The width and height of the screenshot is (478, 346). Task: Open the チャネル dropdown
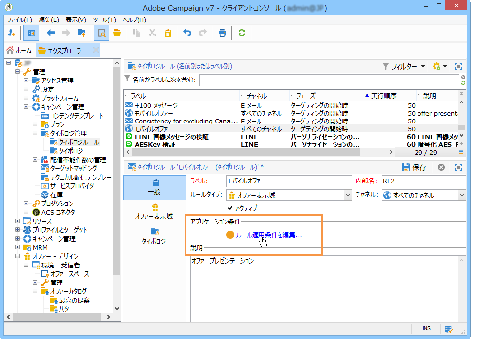(x=462, y=195)
